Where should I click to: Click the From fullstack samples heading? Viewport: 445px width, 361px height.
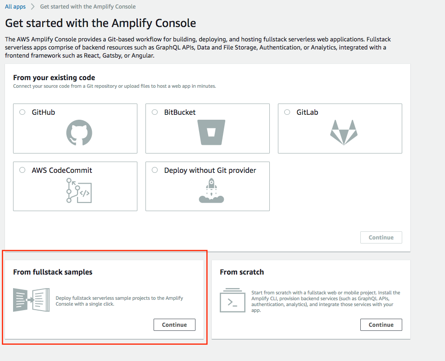point(53,272)
